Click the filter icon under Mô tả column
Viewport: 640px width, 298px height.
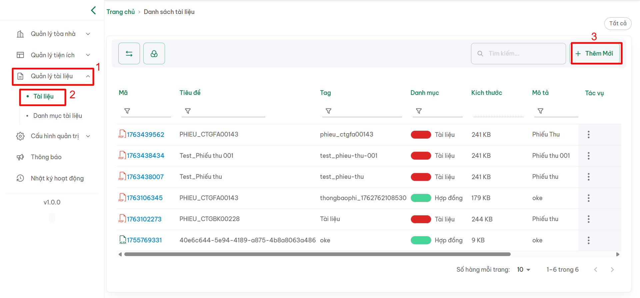540,111
